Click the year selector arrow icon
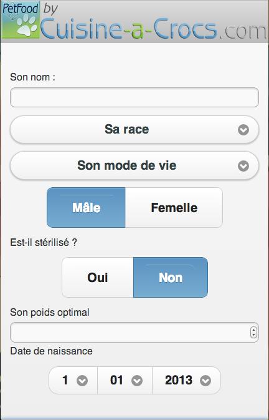This screenshot has height=420, width=269. (205, 381)
